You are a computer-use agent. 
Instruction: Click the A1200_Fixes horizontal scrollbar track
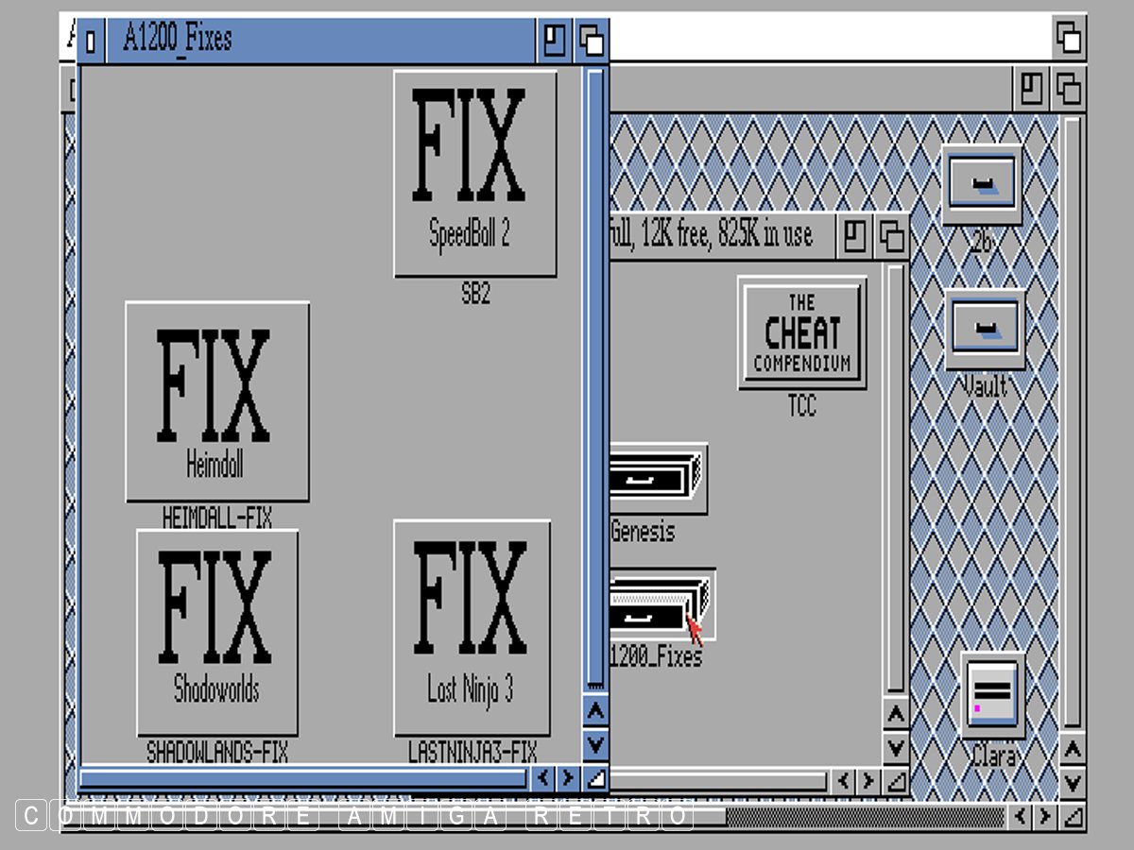(x=302, y=778)
